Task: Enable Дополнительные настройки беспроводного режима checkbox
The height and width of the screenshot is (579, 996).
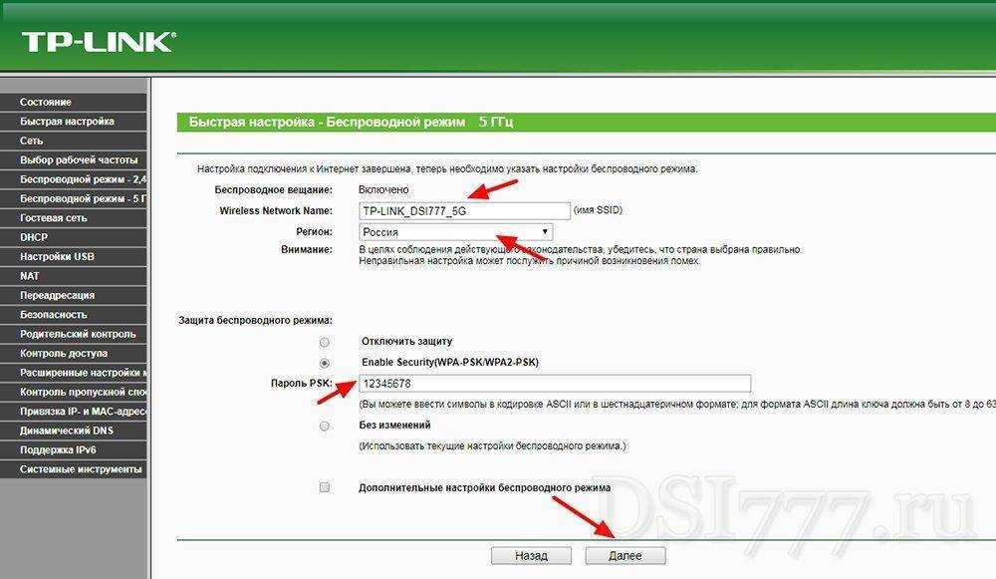Action: [x=325, y=488]
